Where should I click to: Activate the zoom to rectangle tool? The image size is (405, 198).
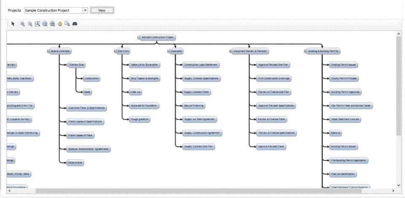pos(38,24)
